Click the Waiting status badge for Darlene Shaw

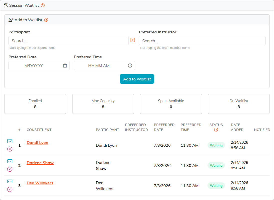click(x=216, y=166)
